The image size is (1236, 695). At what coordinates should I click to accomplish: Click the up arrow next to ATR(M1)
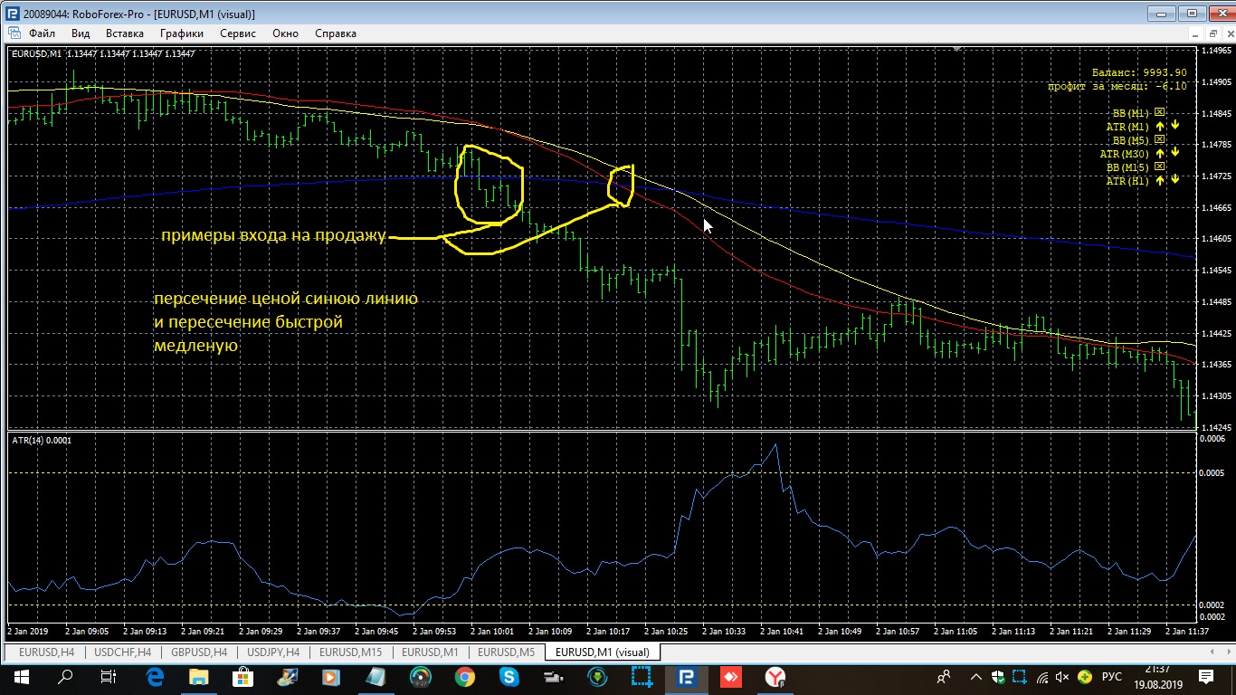point(1160,127)
